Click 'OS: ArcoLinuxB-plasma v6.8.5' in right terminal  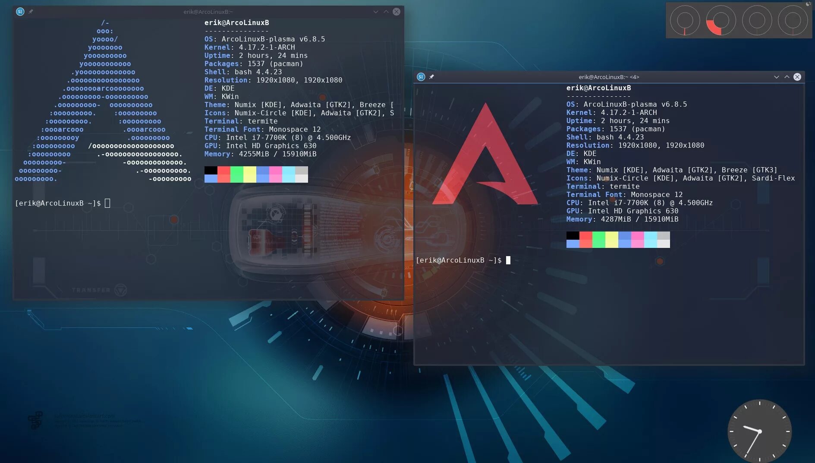click(x=627, y=104)
